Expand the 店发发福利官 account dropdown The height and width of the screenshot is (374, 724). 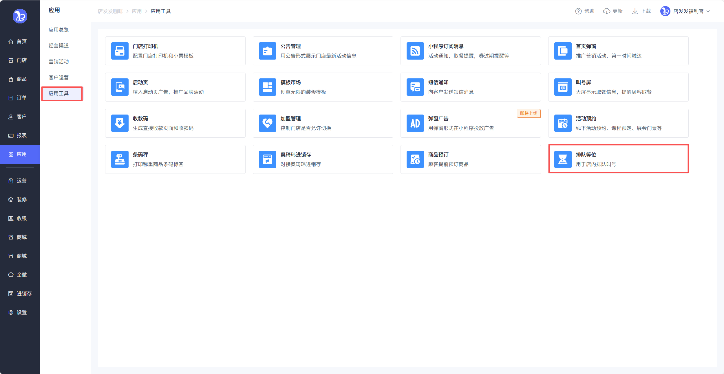click(x=688, y=11)
